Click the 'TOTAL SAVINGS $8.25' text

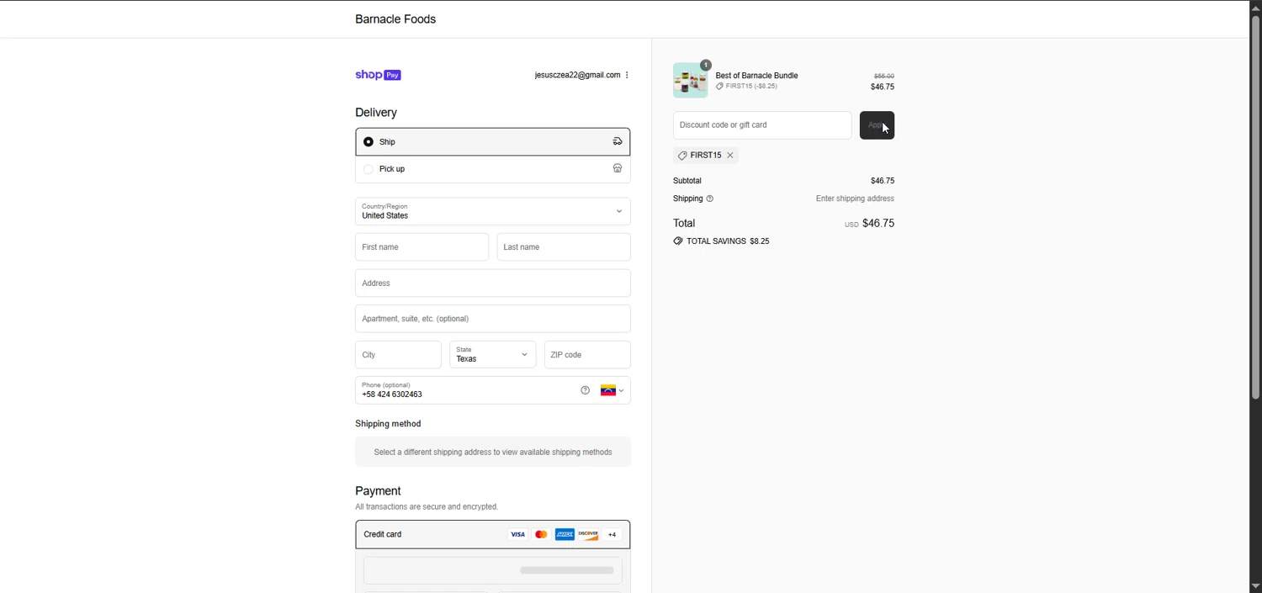click(728, 241)
